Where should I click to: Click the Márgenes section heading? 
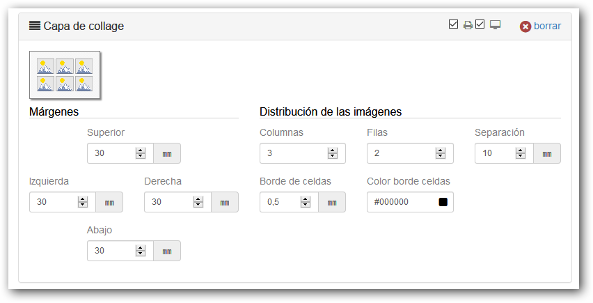click(54, 112)
